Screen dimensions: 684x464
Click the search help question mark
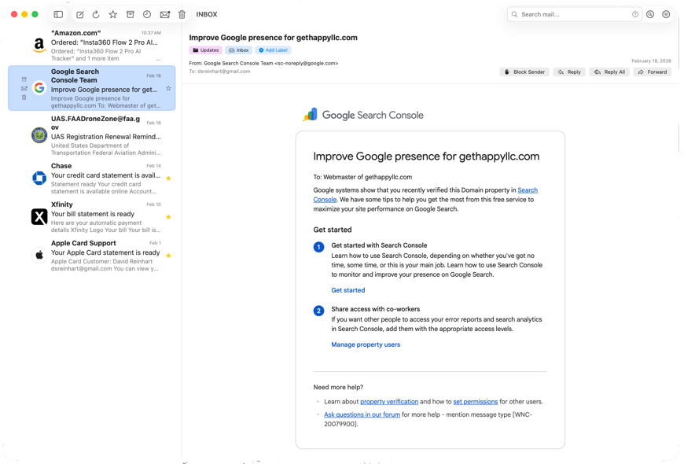coord(635,14)
